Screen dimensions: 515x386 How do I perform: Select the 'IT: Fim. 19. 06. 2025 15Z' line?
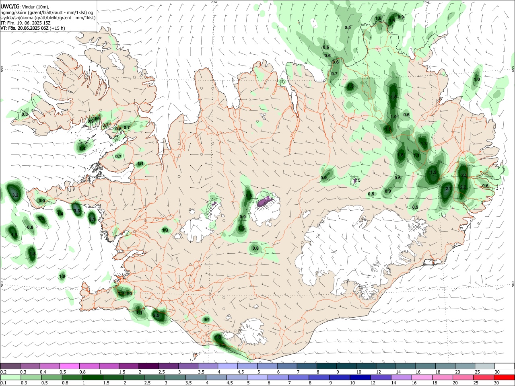25,23
